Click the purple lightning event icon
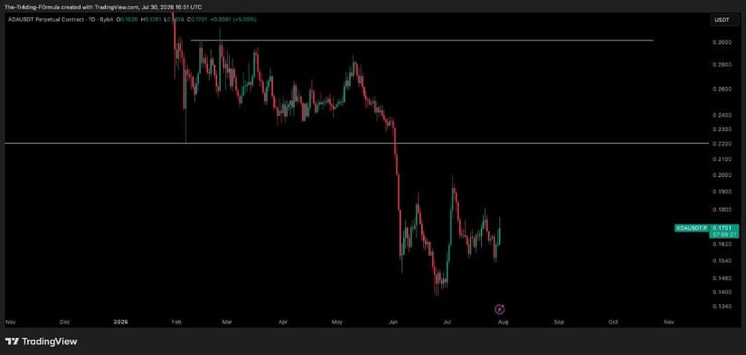 tap(500, 309)
